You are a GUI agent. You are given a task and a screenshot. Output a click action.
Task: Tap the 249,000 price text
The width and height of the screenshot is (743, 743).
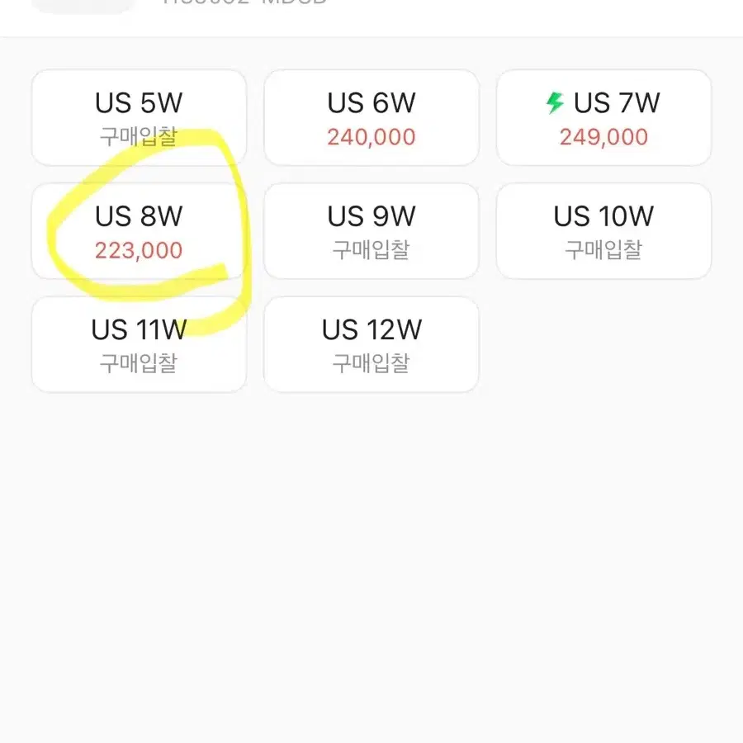[603, 137]
